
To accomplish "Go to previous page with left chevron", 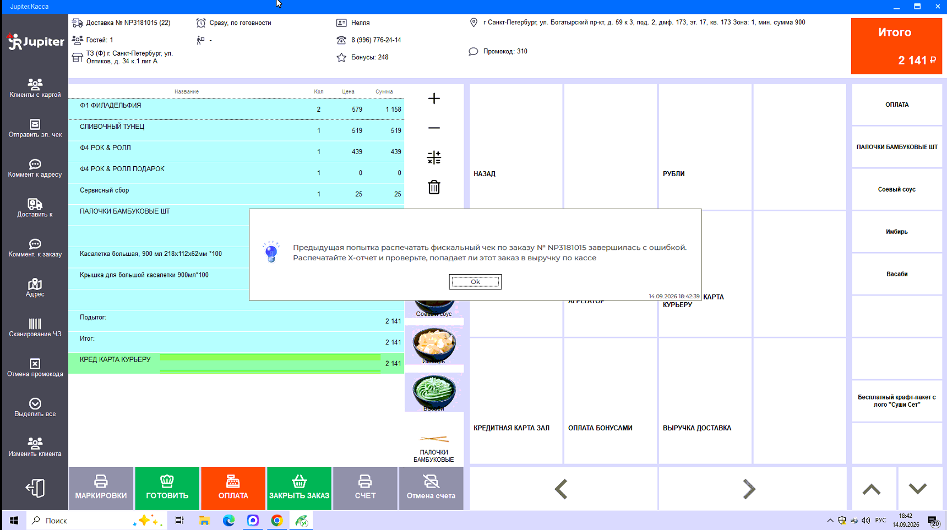I will tap(562, 489).
